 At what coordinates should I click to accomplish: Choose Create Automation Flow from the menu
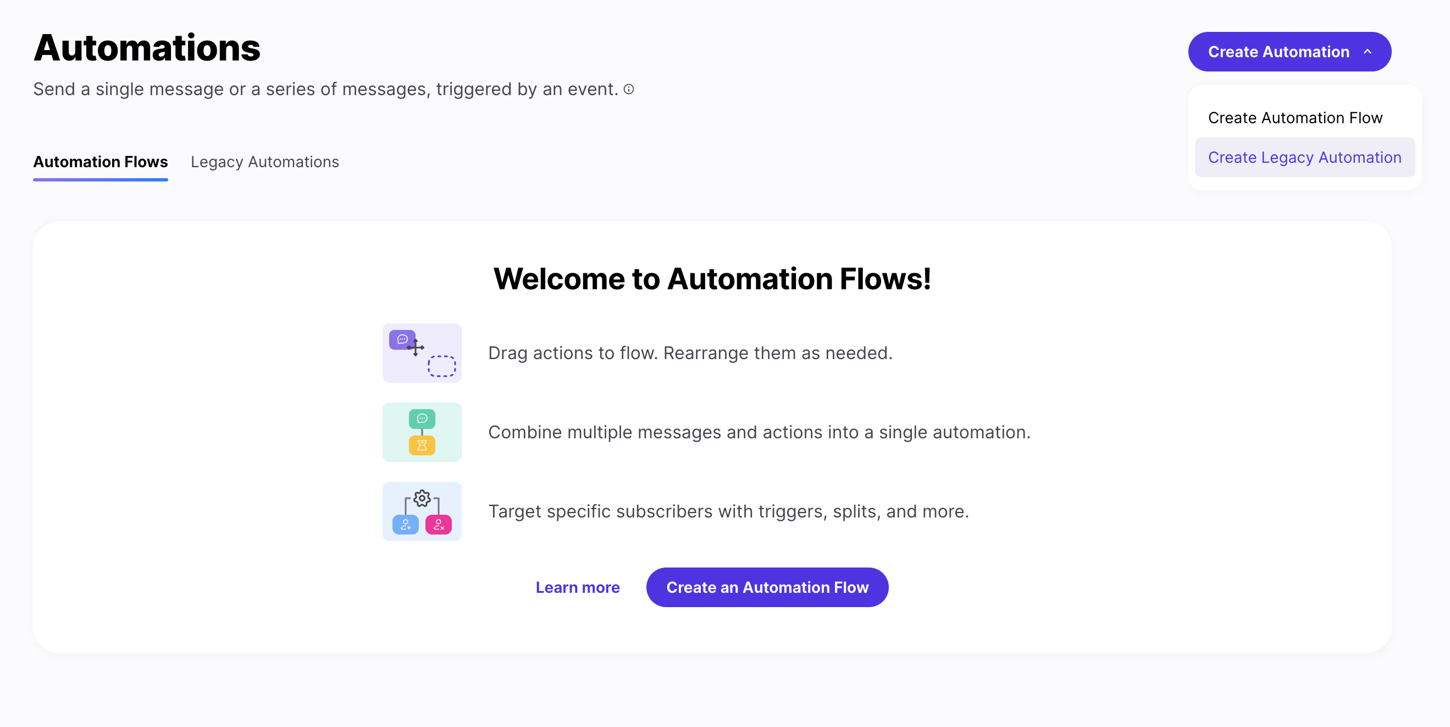pyautogui.click(x=1294, y=118)
